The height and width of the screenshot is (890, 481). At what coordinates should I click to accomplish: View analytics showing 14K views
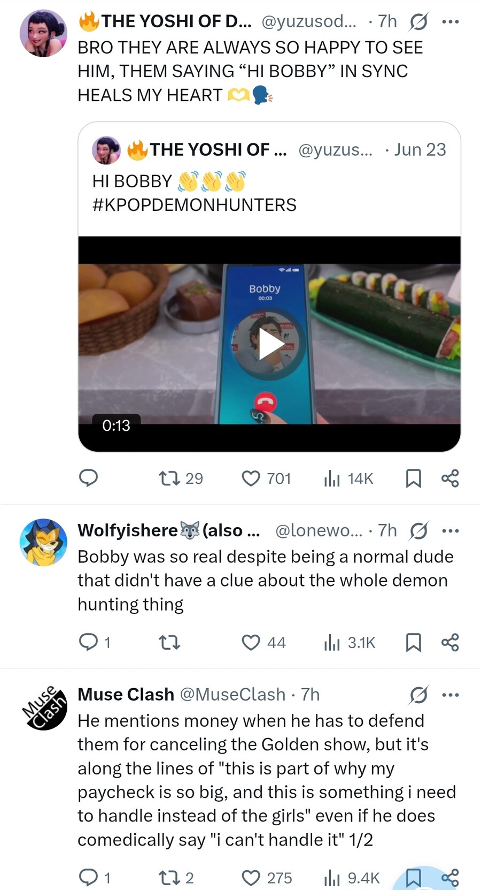tap(348, 478)
